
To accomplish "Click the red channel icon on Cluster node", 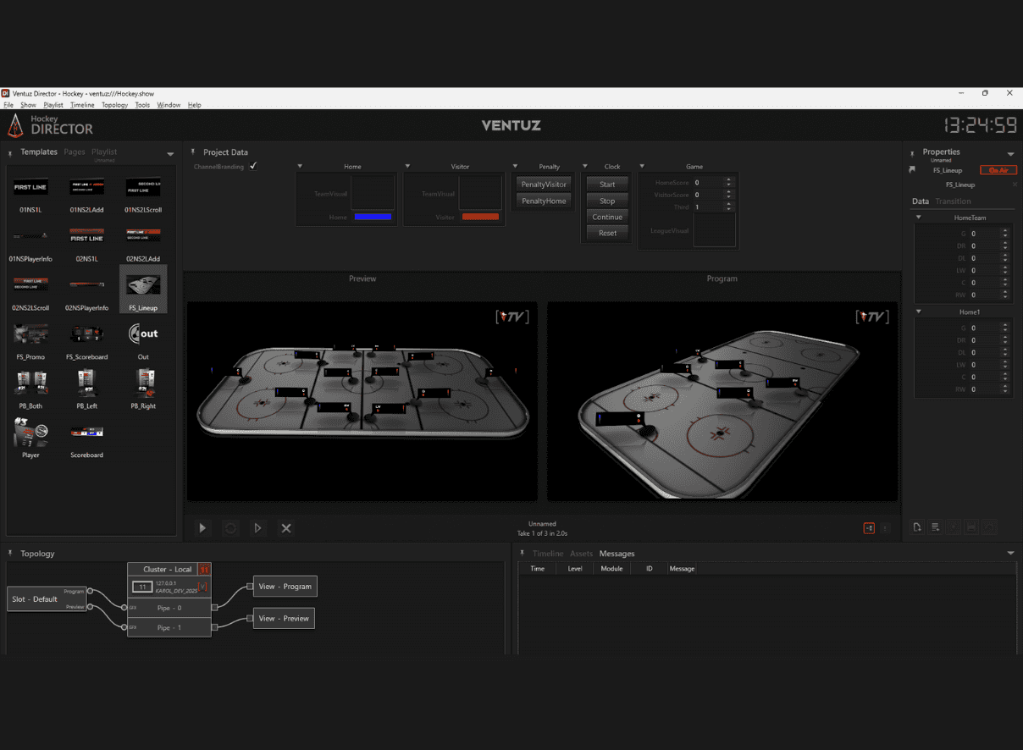I will pos(203,570).
